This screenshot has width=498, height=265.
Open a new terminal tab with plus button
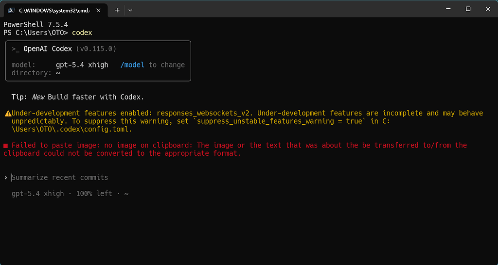(x=117, y=10)
